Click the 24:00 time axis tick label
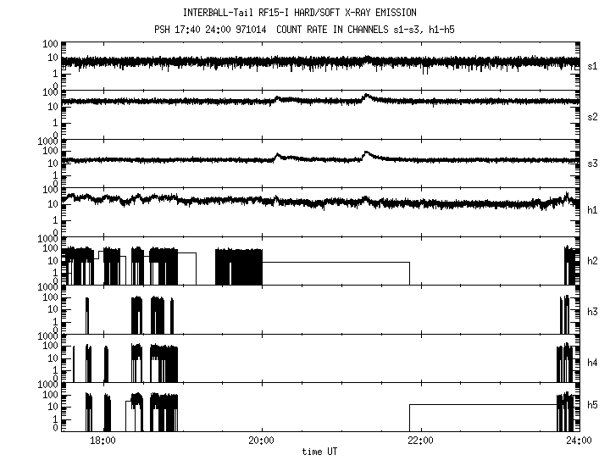610x466 pixels. click(x=579, y=441)
